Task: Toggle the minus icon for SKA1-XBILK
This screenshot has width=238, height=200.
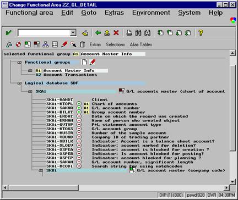Action: click(79, 141)
